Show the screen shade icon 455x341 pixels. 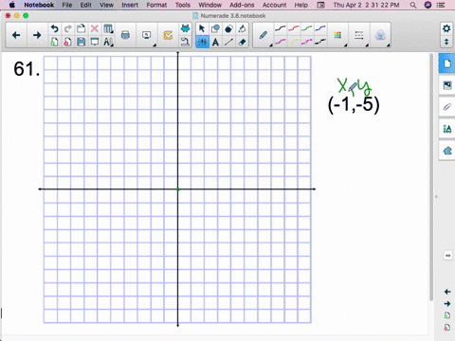(95, 42)
